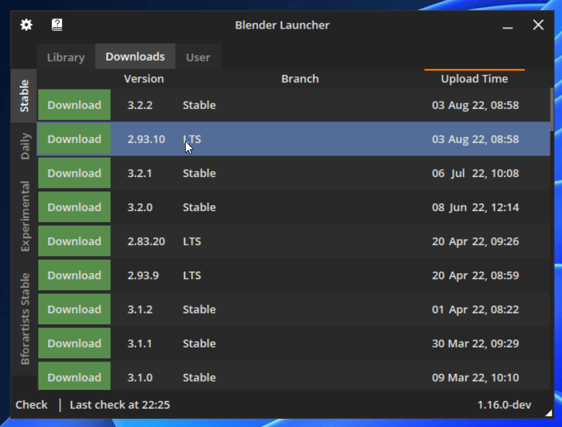The width and height of the screenshot is (562, 427).
Task: Open the Bforartists Stable side tab
Action: point(24,319)
